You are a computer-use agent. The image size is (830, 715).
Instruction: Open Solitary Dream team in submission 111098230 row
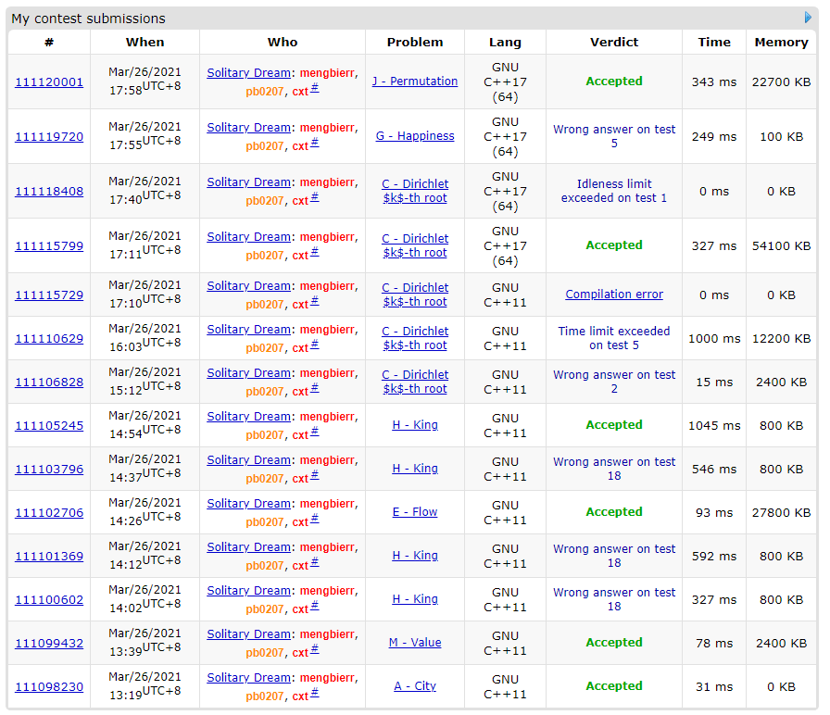coord(248,678)
